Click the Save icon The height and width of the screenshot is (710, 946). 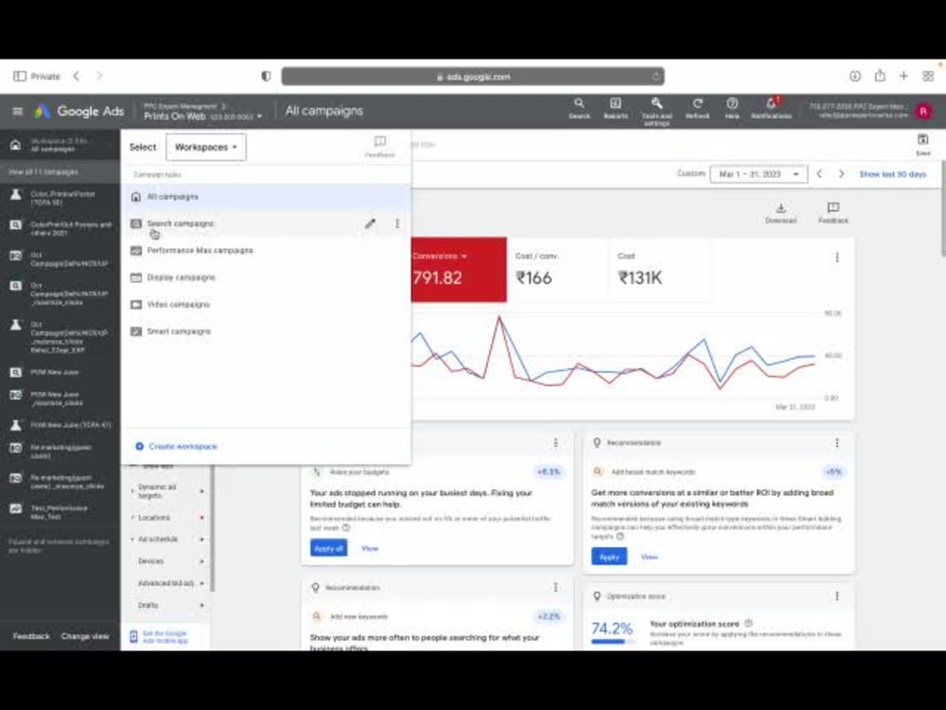click(x=923, y=145)
